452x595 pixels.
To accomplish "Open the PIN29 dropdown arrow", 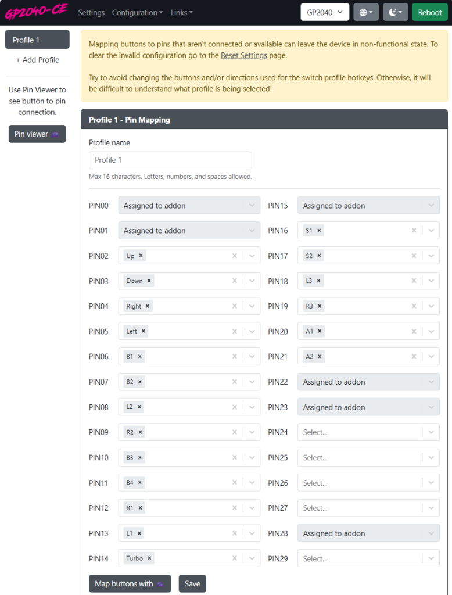I will [x=431, y=559].
